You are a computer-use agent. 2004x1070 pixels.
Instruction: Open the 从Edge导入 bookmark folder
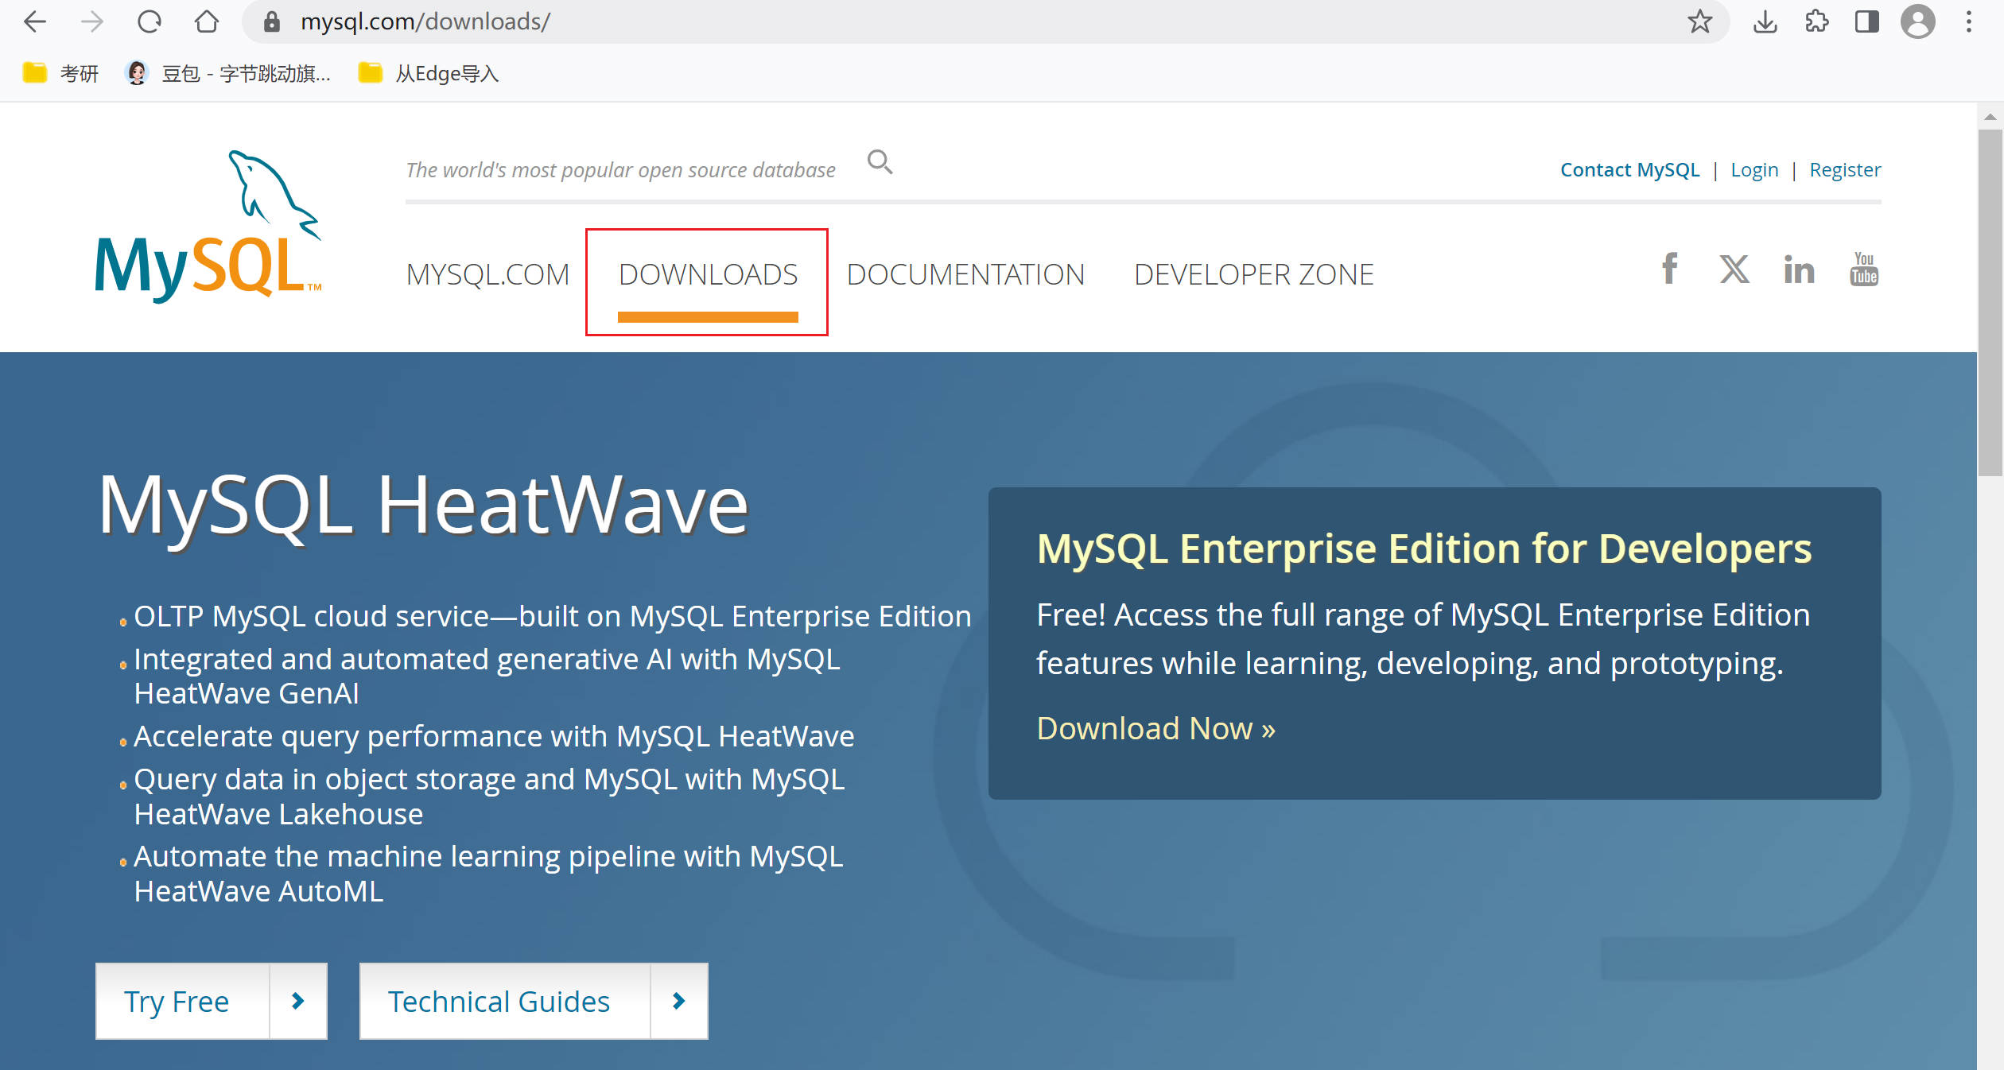(429, 73)
